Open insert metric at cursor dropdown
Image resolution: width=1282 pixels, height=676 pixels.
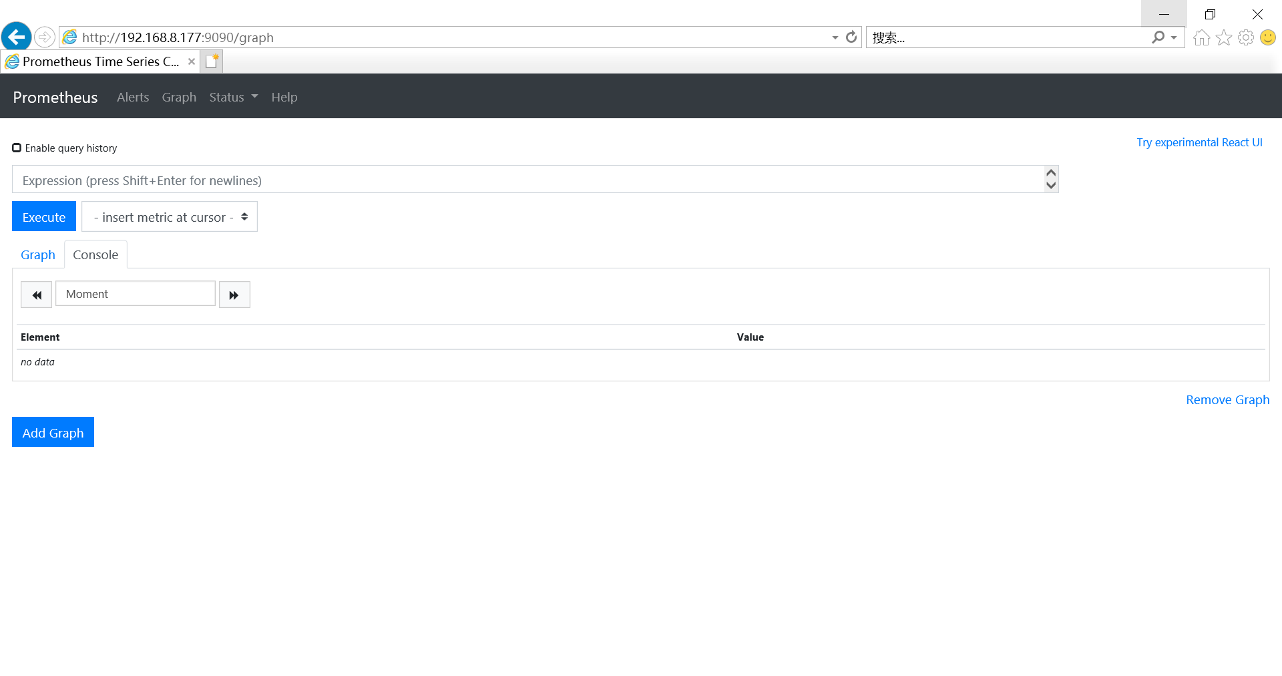pyautogui.click(x=170, y=216)
